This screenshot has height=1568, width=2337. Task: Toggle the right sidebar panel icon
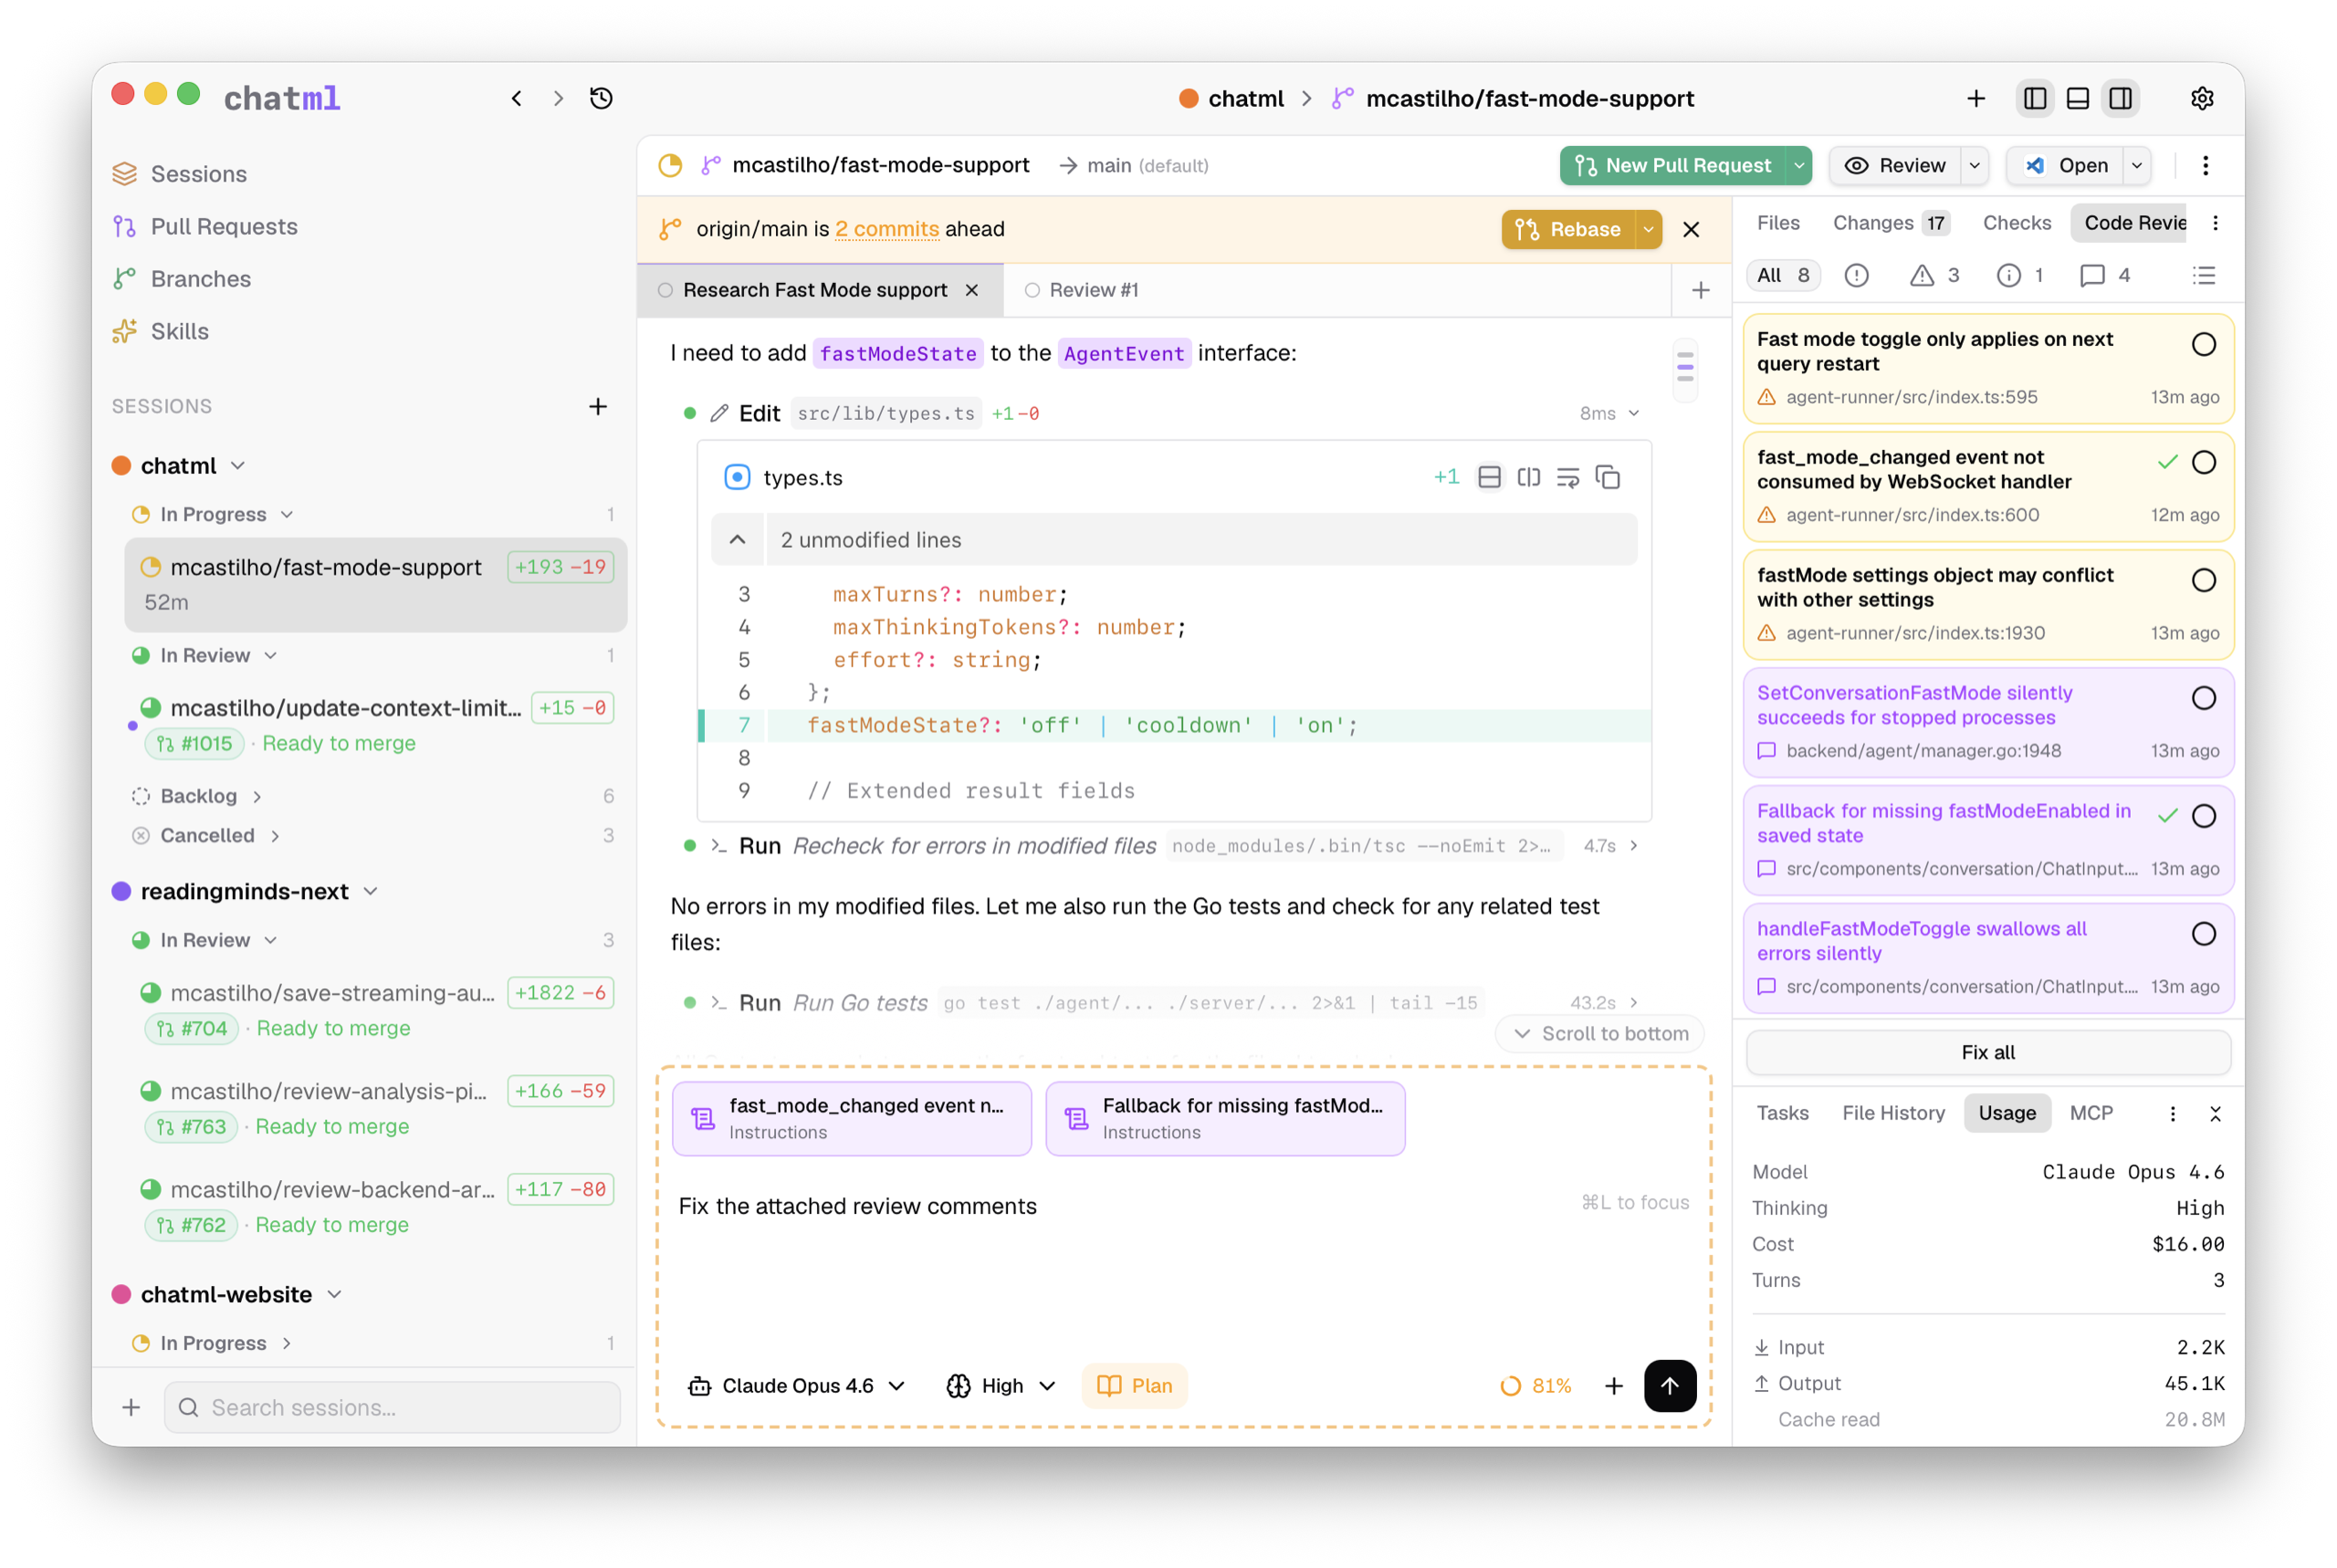tap(2121, 98)
